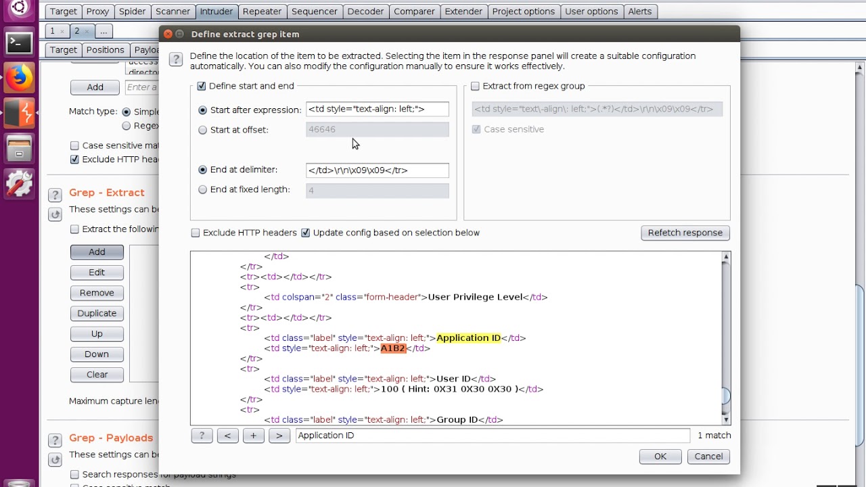Click the Ubuntu dash icon at the top of the dock
Image resolution: width=866 pixels, height=487 pixels.
click(x=19, y=9)
